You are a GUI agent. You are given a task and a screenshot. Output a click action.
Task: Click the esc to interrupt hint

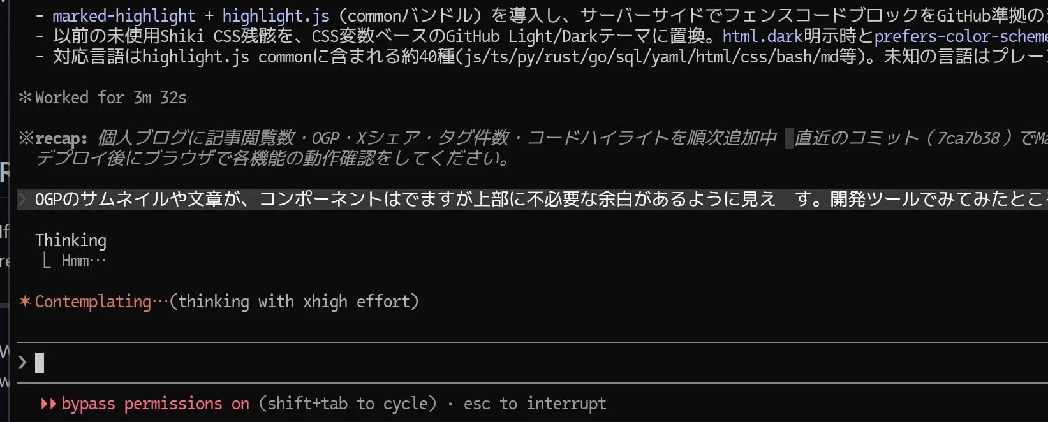point(535,404)
